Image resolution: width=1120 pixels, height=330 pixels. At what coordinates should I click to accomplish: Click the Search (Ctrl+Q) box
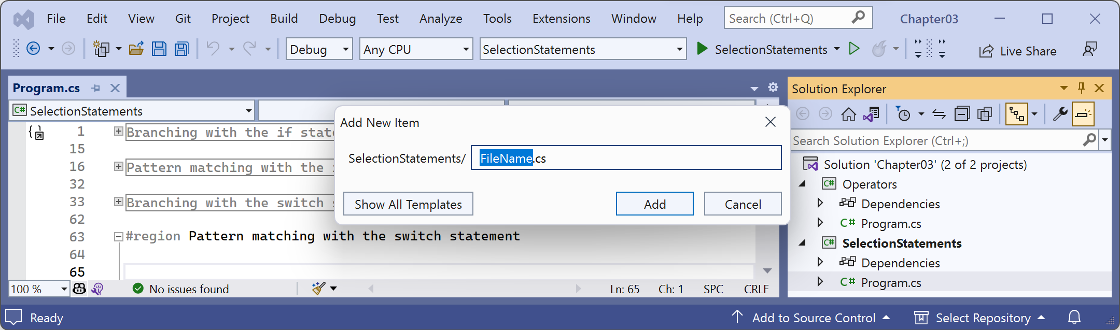(799, 18)
